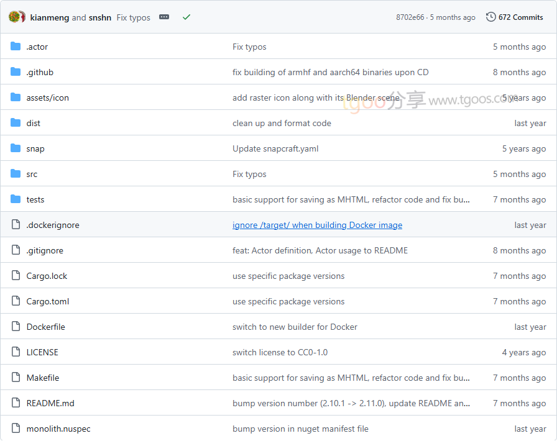Open the Cargo.toml file
The height and width of the screenshot is (441, 557).
point(48,301)
